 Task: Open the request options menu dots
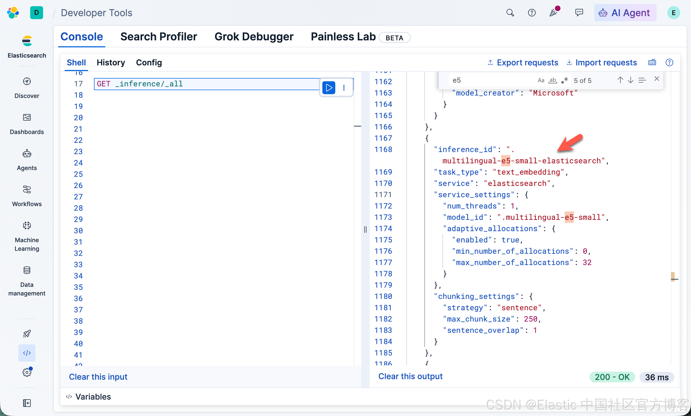pyautogui.click(x=344, y=88)
